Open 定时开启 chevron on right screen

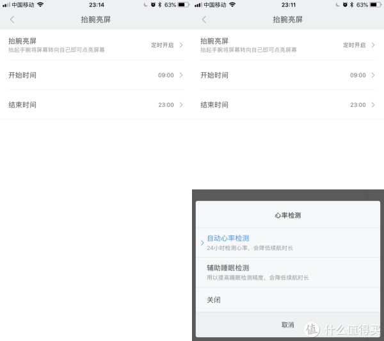(x=373, y=45)
